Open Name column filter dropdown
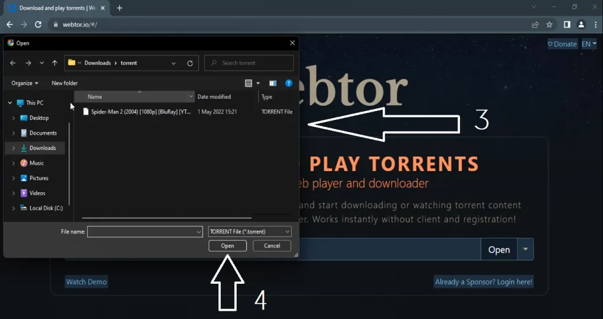 pyautogui.click(x=191, y=97)
